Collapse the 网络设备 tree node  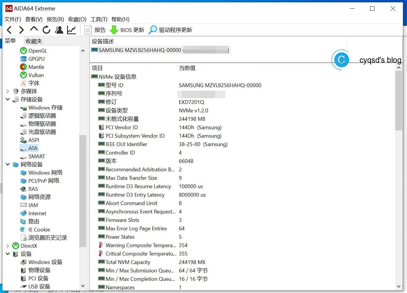tap(8, 164)
